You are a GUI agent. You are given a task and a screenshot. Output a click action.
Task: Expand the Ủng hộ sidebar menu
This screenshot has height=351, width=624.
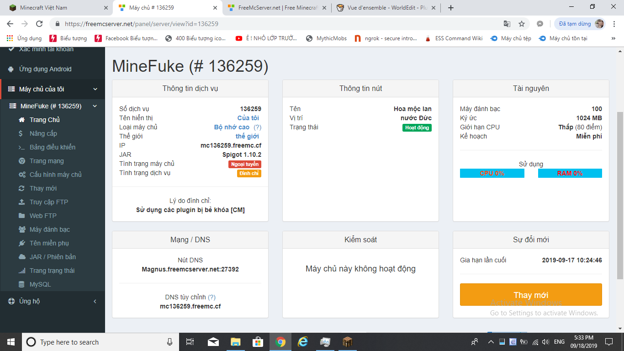click(x=53, y=301)
